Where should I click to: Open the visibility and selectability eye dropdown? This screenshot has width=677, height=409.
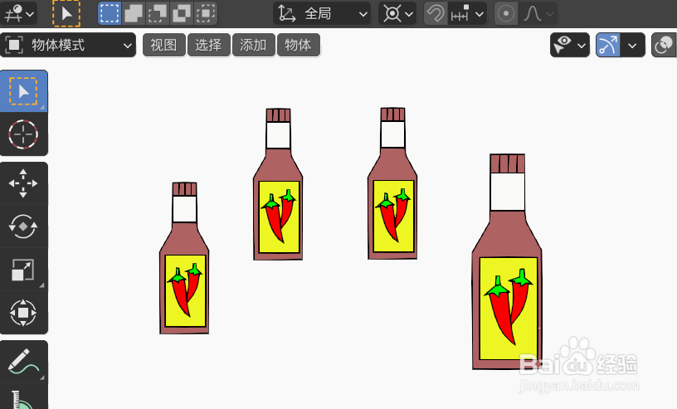point(570,45)
